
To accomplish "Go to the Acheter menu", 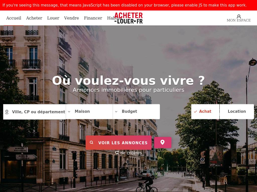I will point(34,18).
